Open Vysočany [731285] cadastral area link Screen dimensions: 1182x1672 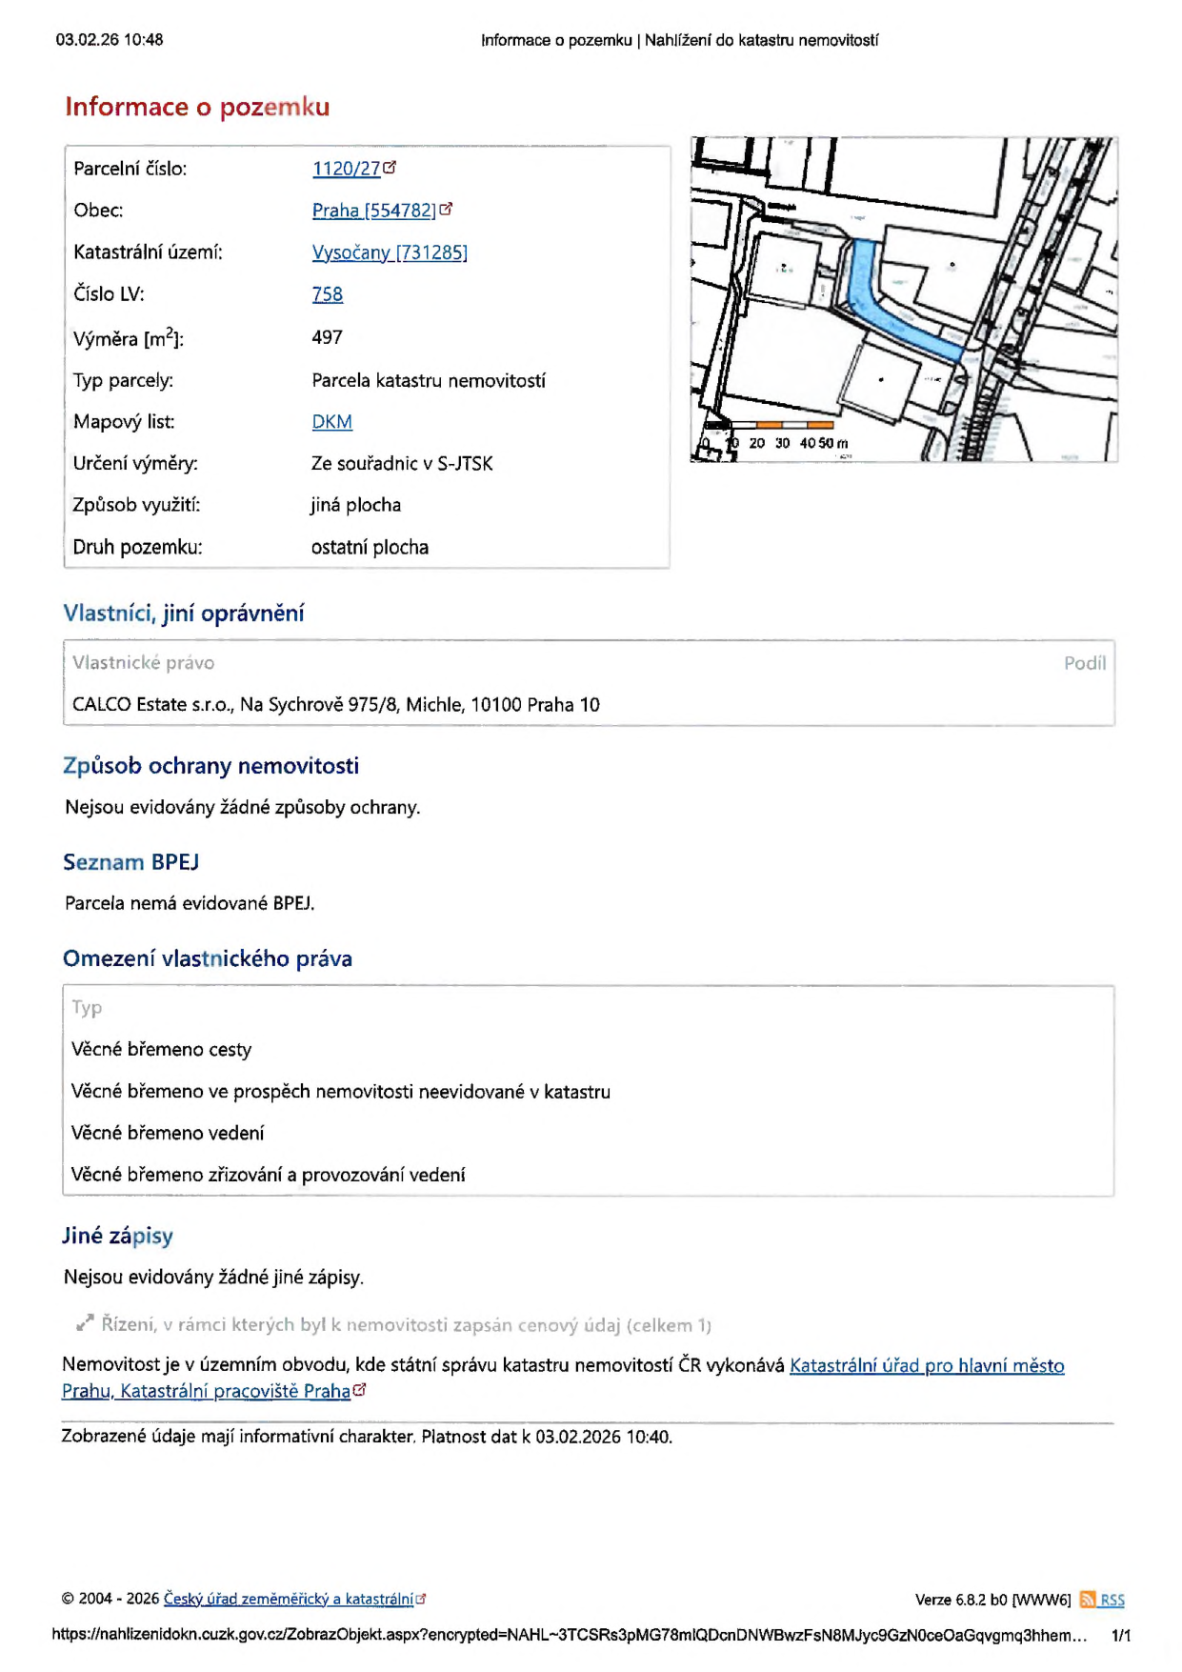tap(390, 252)
